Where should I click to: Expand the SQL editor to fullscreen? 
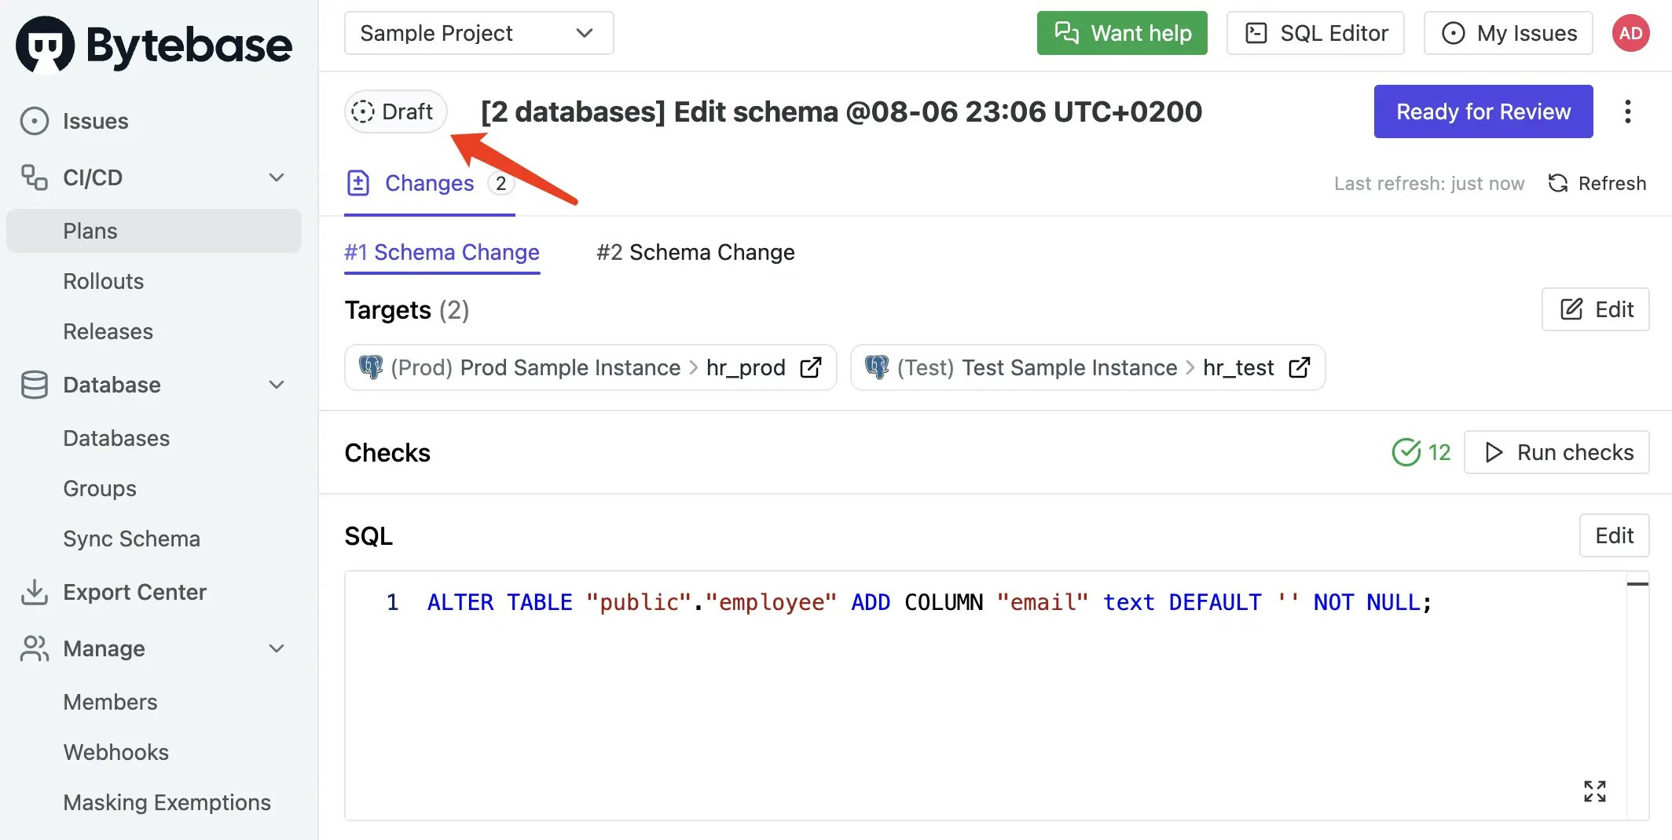click(1595, 791)
